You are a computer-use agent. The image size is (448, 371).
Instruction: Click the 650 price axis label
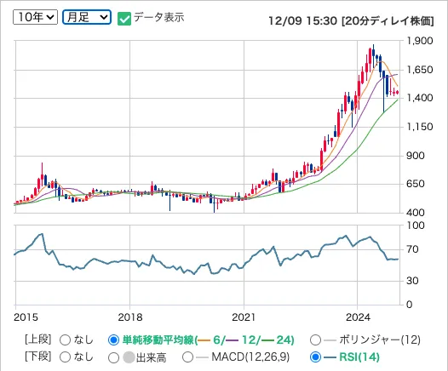coord(416,184)
